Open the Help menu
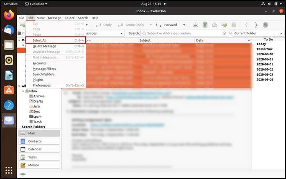Viewport: 286px width, 179px height. pos(95,18)
